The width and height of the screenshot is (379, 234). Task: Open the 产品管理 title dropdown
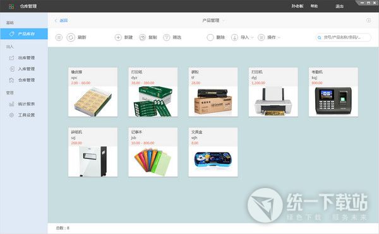click(x=214, y=21)
